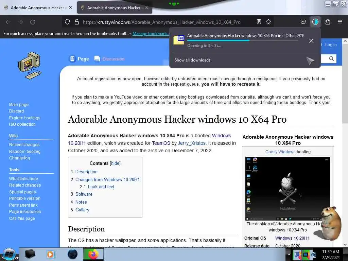
Task: Collapse contents with the hide toggle
Action: 115,163
